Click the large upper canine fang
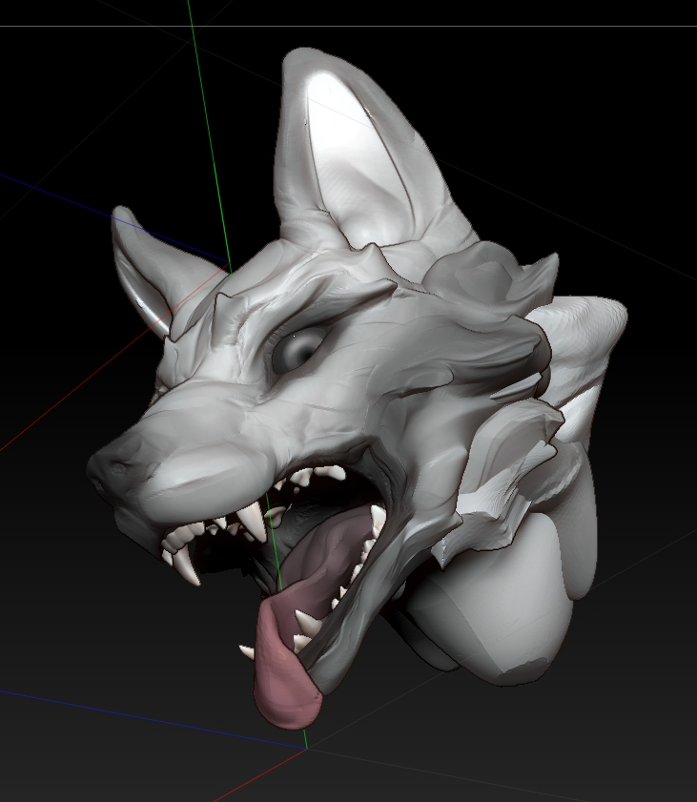The image size is (697, 802). [254, 523]
